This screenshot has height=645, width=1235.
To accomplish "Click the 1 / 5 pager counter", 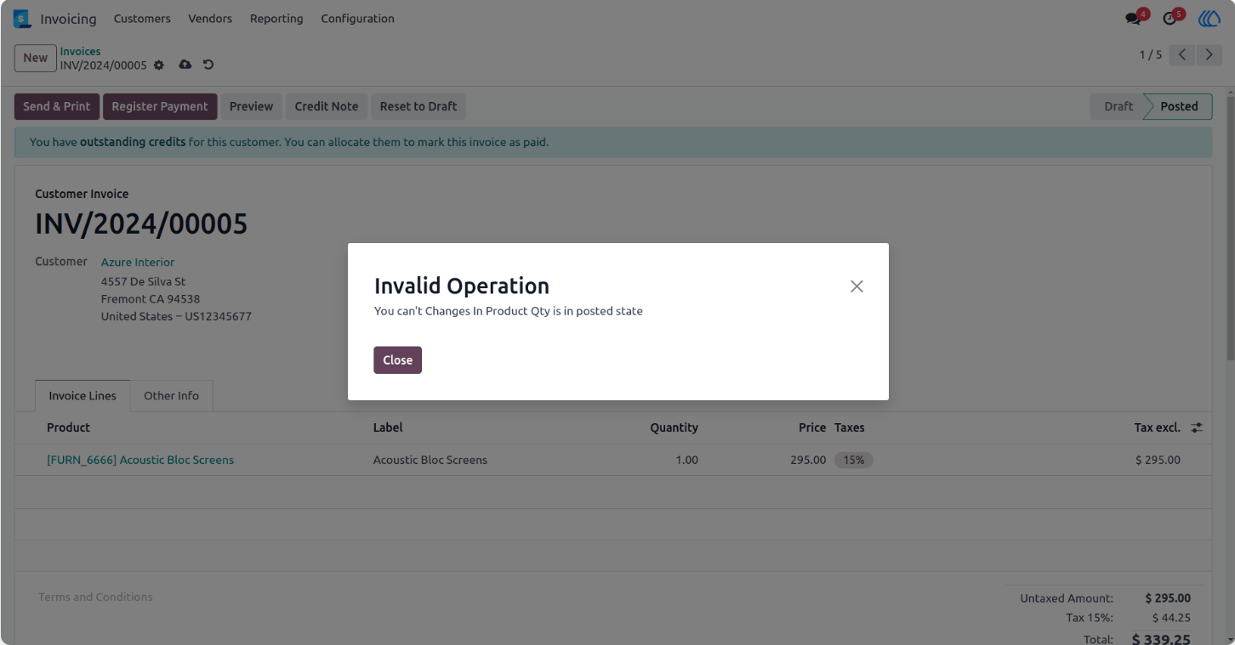I will [1151, 55].
